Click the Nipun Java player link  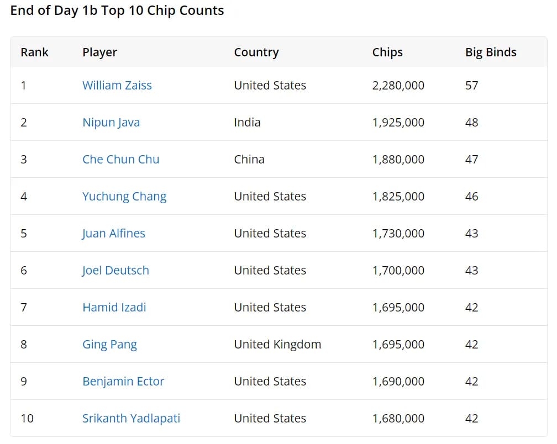(111, 123)
